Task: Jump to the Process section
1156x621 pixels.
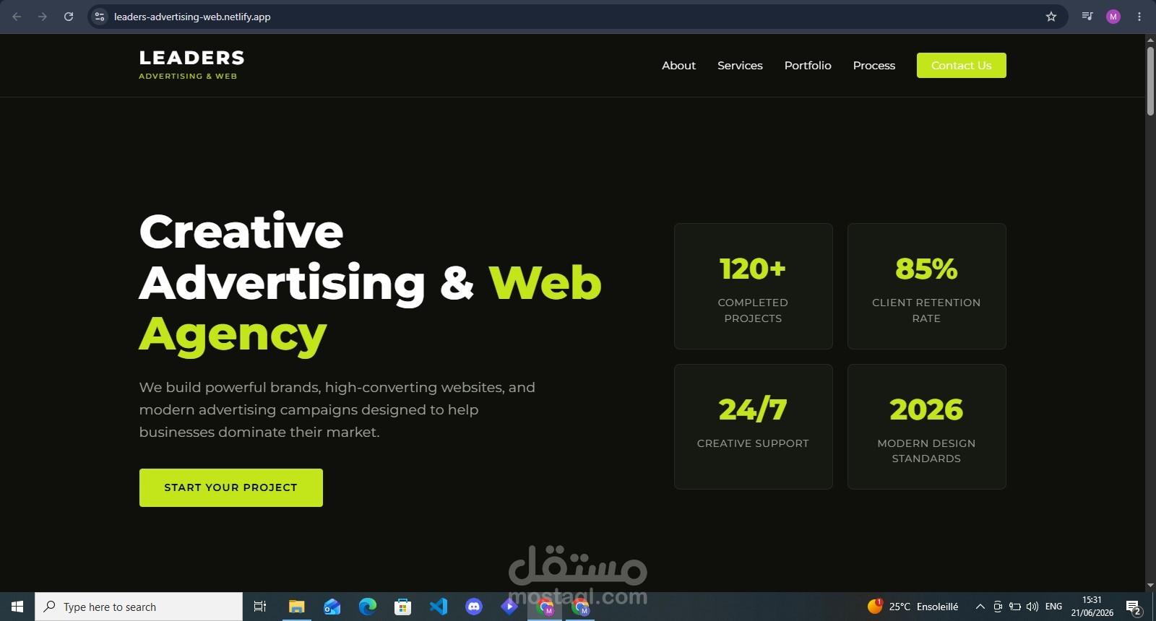Action: tap(874, 65)
